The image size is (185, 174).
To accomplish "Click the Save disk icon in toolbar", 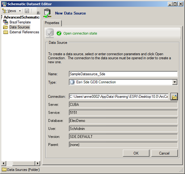I will [27, 11].
